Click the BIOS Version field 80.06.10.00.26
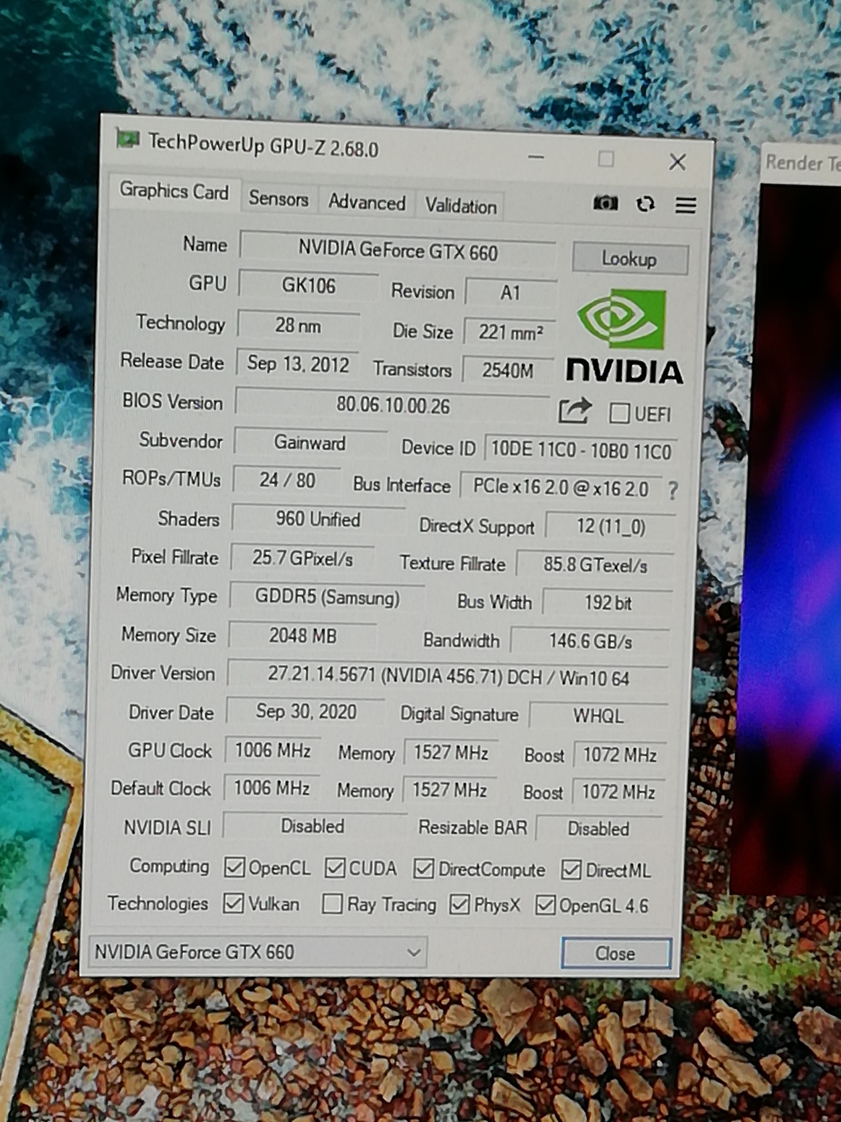Image resolution: width=841 pixels, height=1122 pixels. point(393,405)
